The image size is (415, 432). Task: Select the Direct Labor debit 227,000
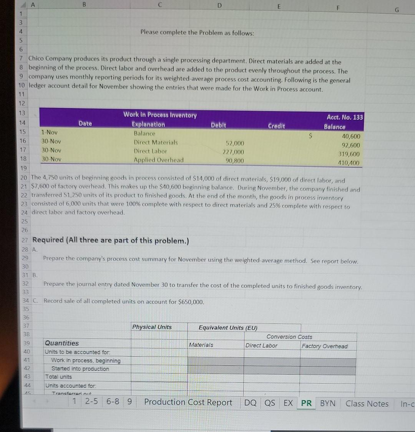pos(233,152)
